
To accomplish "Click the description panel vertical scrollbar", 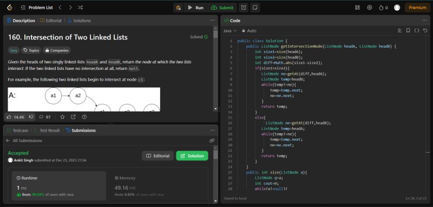I will pos(215,69).
